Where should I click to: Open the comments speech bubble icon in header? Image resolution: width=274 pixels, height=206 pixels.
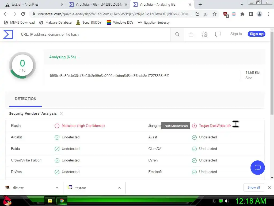218,34
